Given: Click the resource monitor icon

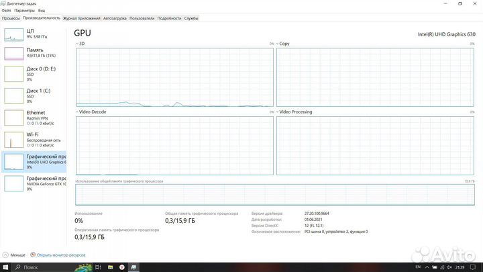Looking at the screenshot, I should [x=33, y=255].
